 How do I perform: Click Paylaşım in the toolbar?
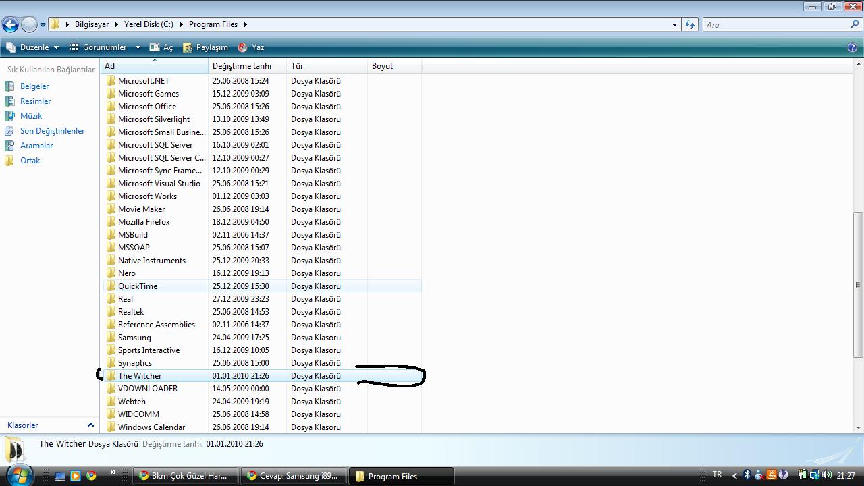pos(205,47)
